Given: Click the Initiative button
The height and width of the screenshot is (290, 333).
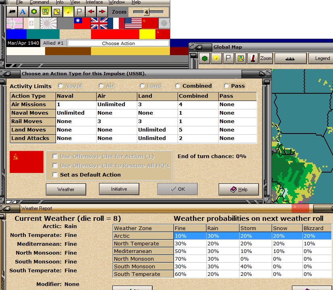Looking at the screenshot, I should point(119,189).
